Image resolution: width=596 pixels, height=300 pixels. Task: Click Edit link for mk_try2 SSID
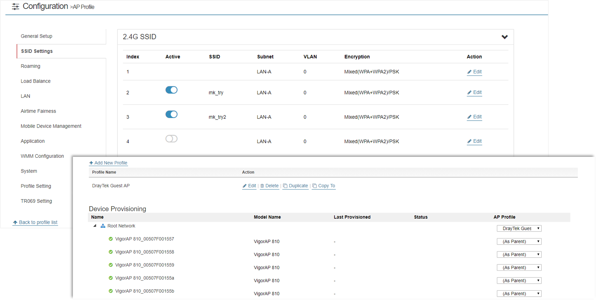pos(477,117)
